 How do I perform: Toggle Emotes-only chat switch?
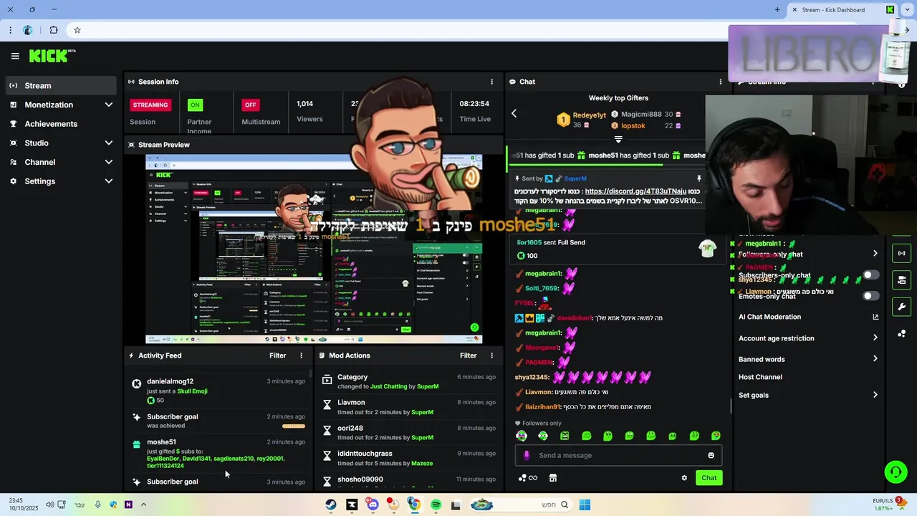click(x=870, y=296)
